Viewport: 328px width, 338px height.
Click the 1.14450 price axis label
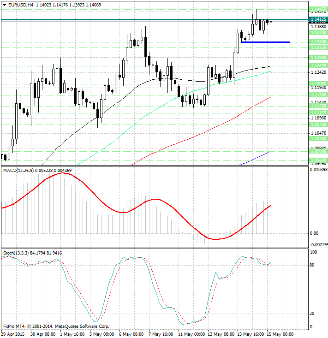(x=318, y=9)
